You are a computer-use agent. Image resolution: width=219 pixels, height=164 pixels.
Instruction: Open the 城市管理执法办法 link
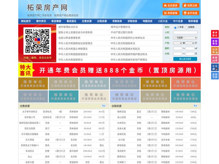(x=68, y=27)
